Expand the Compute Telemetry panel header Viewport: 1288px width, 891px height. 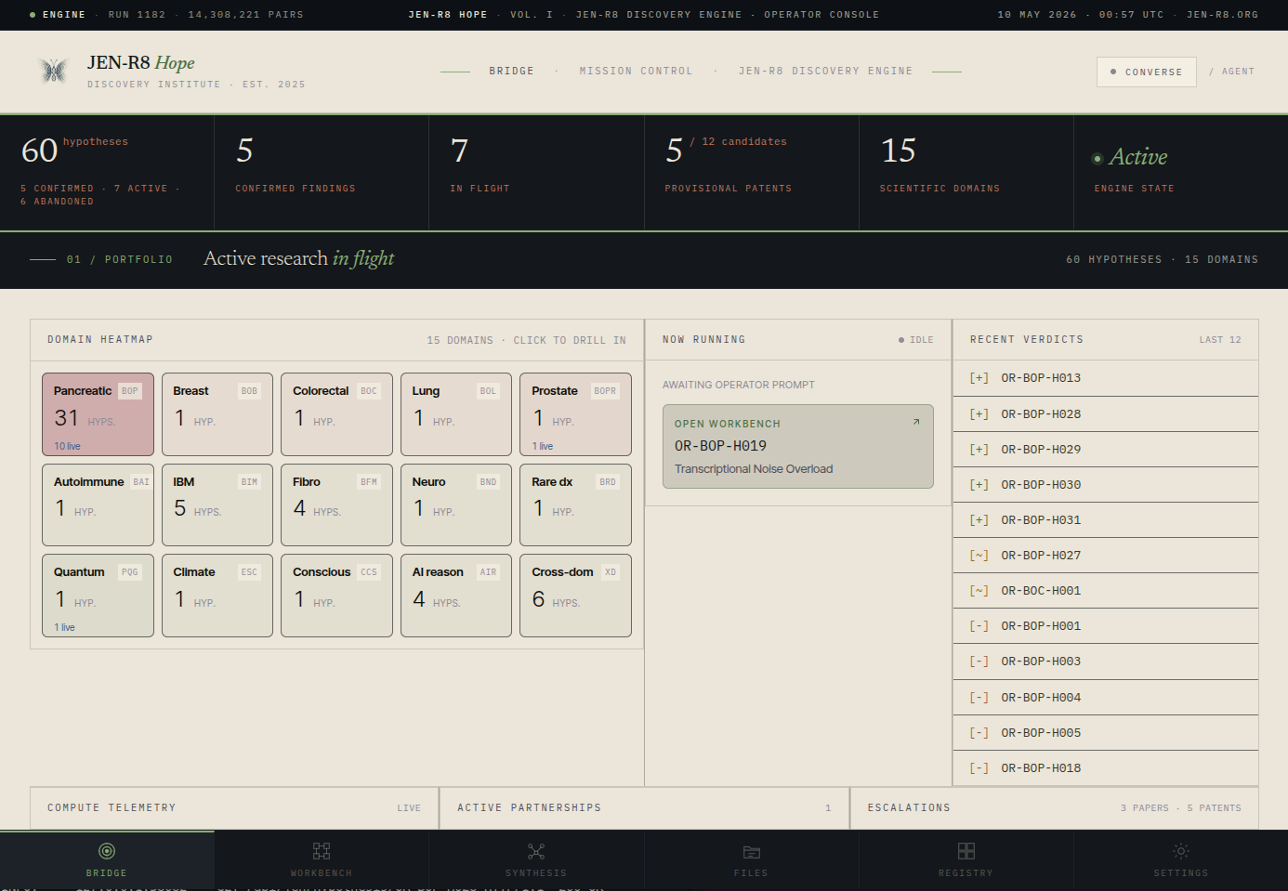pos(234,808)
